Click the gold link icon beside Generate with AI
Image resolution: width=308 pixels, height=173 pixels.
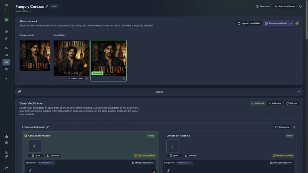pos(297,23)
